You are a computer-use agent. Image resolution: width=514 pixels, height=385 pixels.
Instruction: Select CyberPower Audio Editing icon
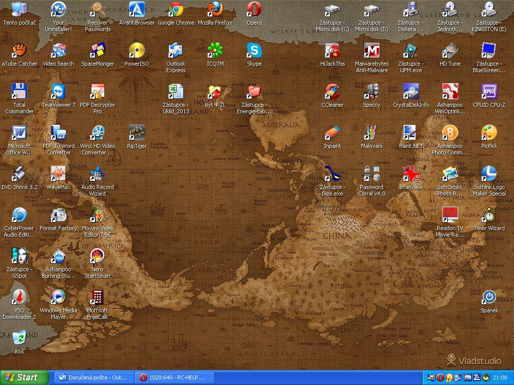20,215
